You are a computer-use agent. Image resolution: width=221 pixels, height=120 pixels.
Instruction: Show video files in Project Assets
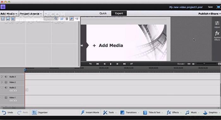point(3,19)
